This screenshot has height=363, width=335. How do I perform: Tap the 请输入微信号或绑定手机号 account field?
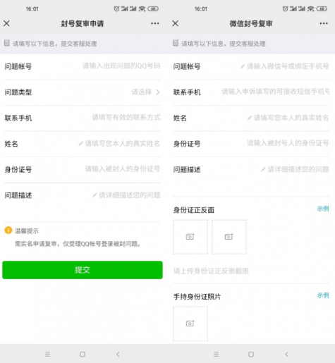tap(284, 66)
